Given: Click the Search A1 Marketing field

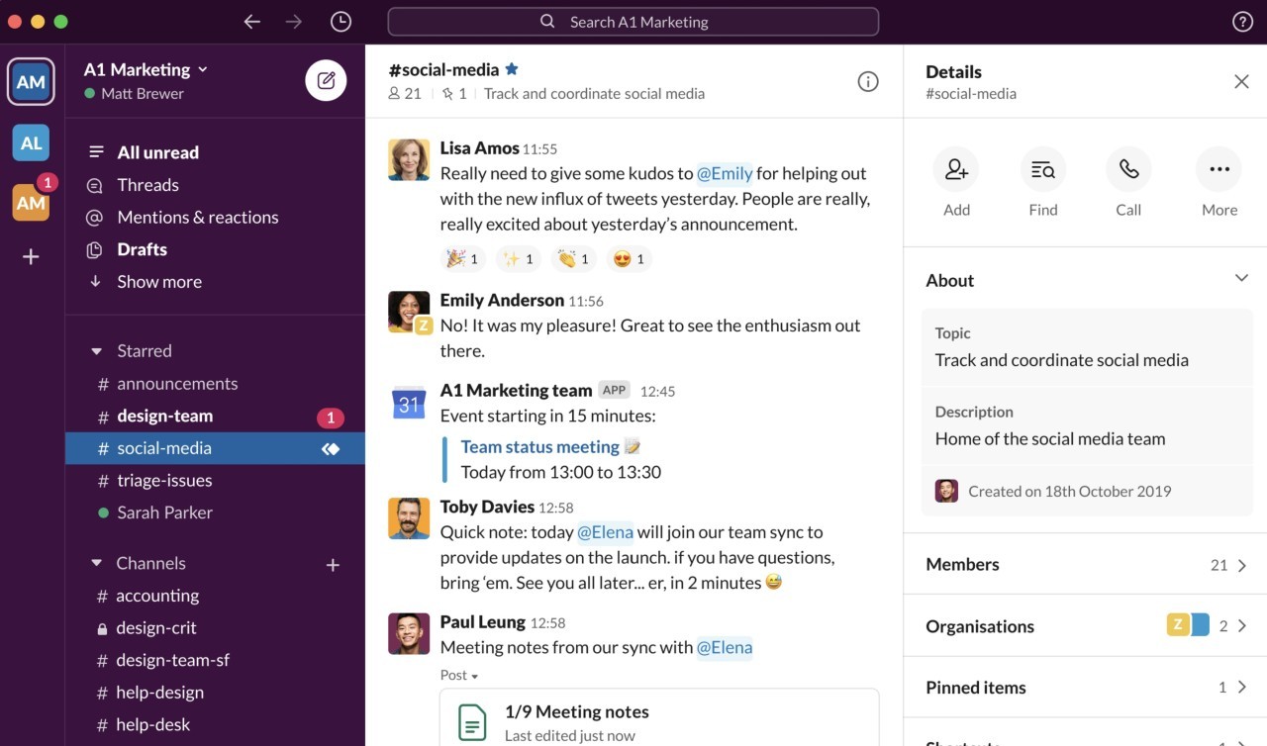Looking at the screenshot, I should tap(633, 21).
